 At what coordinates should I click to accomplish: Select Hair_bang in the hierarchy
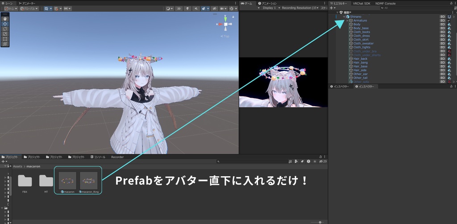tap(360, 62)
